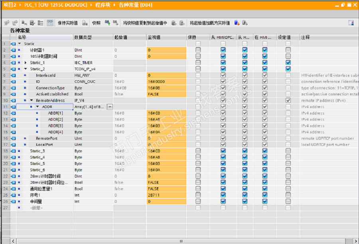Viewport: 359px width, 244px height.
Task: Expand the Static_1 IEC_TIMER row
Action: [x=26, y=62]
